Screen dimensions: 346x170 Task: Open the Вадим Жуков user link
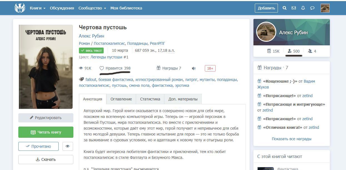[286, 84]
